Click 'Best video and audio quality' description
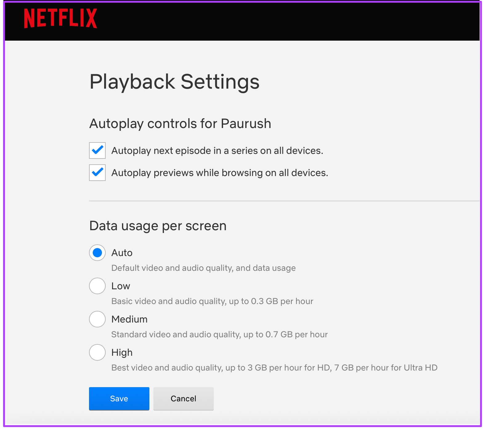The width and height of the screenshot is (487, 433). tap(274, 368)
